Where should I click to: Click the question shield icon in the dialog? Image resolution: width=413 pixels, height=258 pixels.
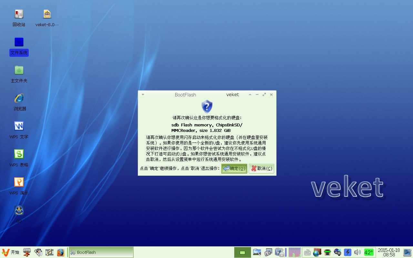coord(207,106)
